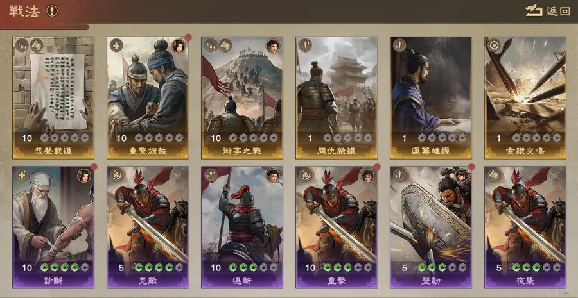
Task: Click the hero portrait on 重整旗鼓 card
Action: pyautogui.click(x=179, y=46)
